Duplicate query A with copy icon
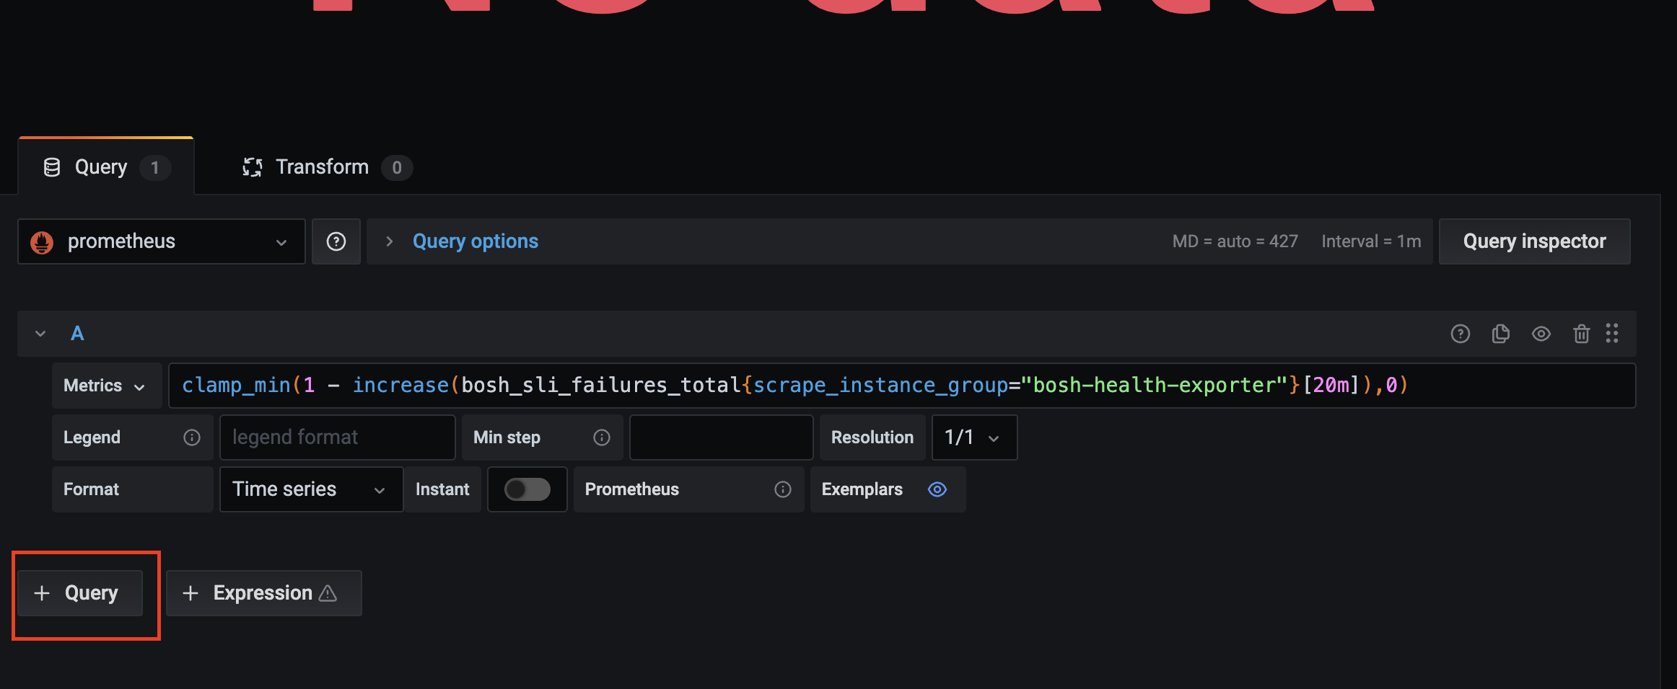This screenshot has width=1677, height=689. (1500, 334)
